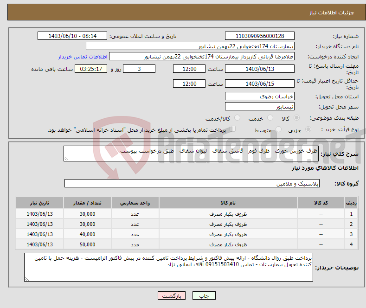Click the item name in row 2

tap(228, 224)
